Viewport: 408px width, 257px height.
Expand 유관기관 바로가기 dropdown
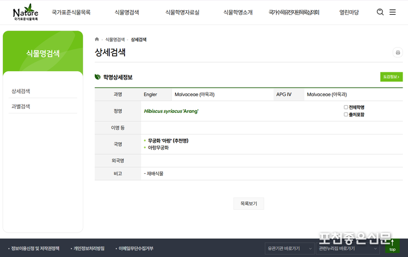coord(289,248)
